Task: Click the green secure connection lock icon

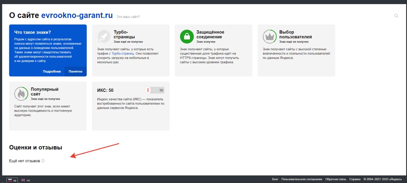Action: click(x=187, y=37)
